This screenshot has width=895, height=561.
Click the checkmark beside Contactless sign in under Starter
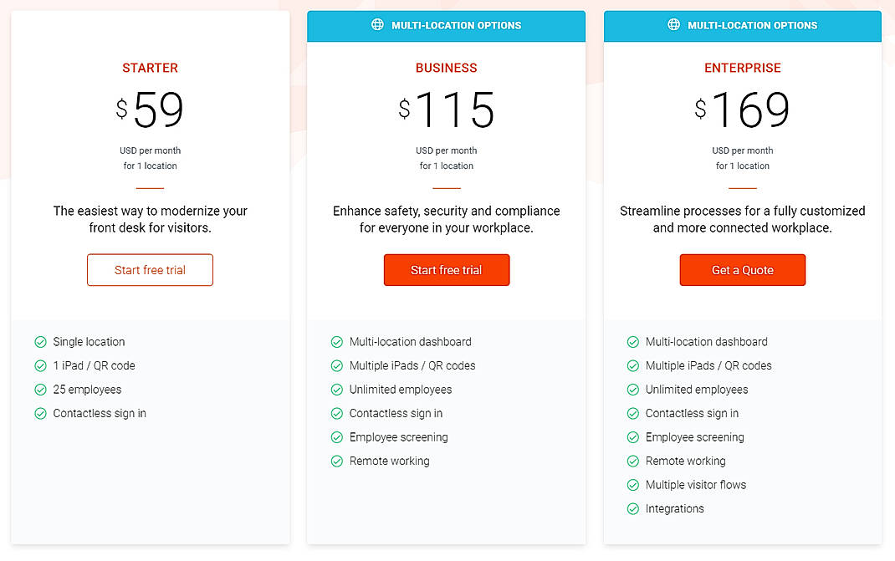pos(39,413)
